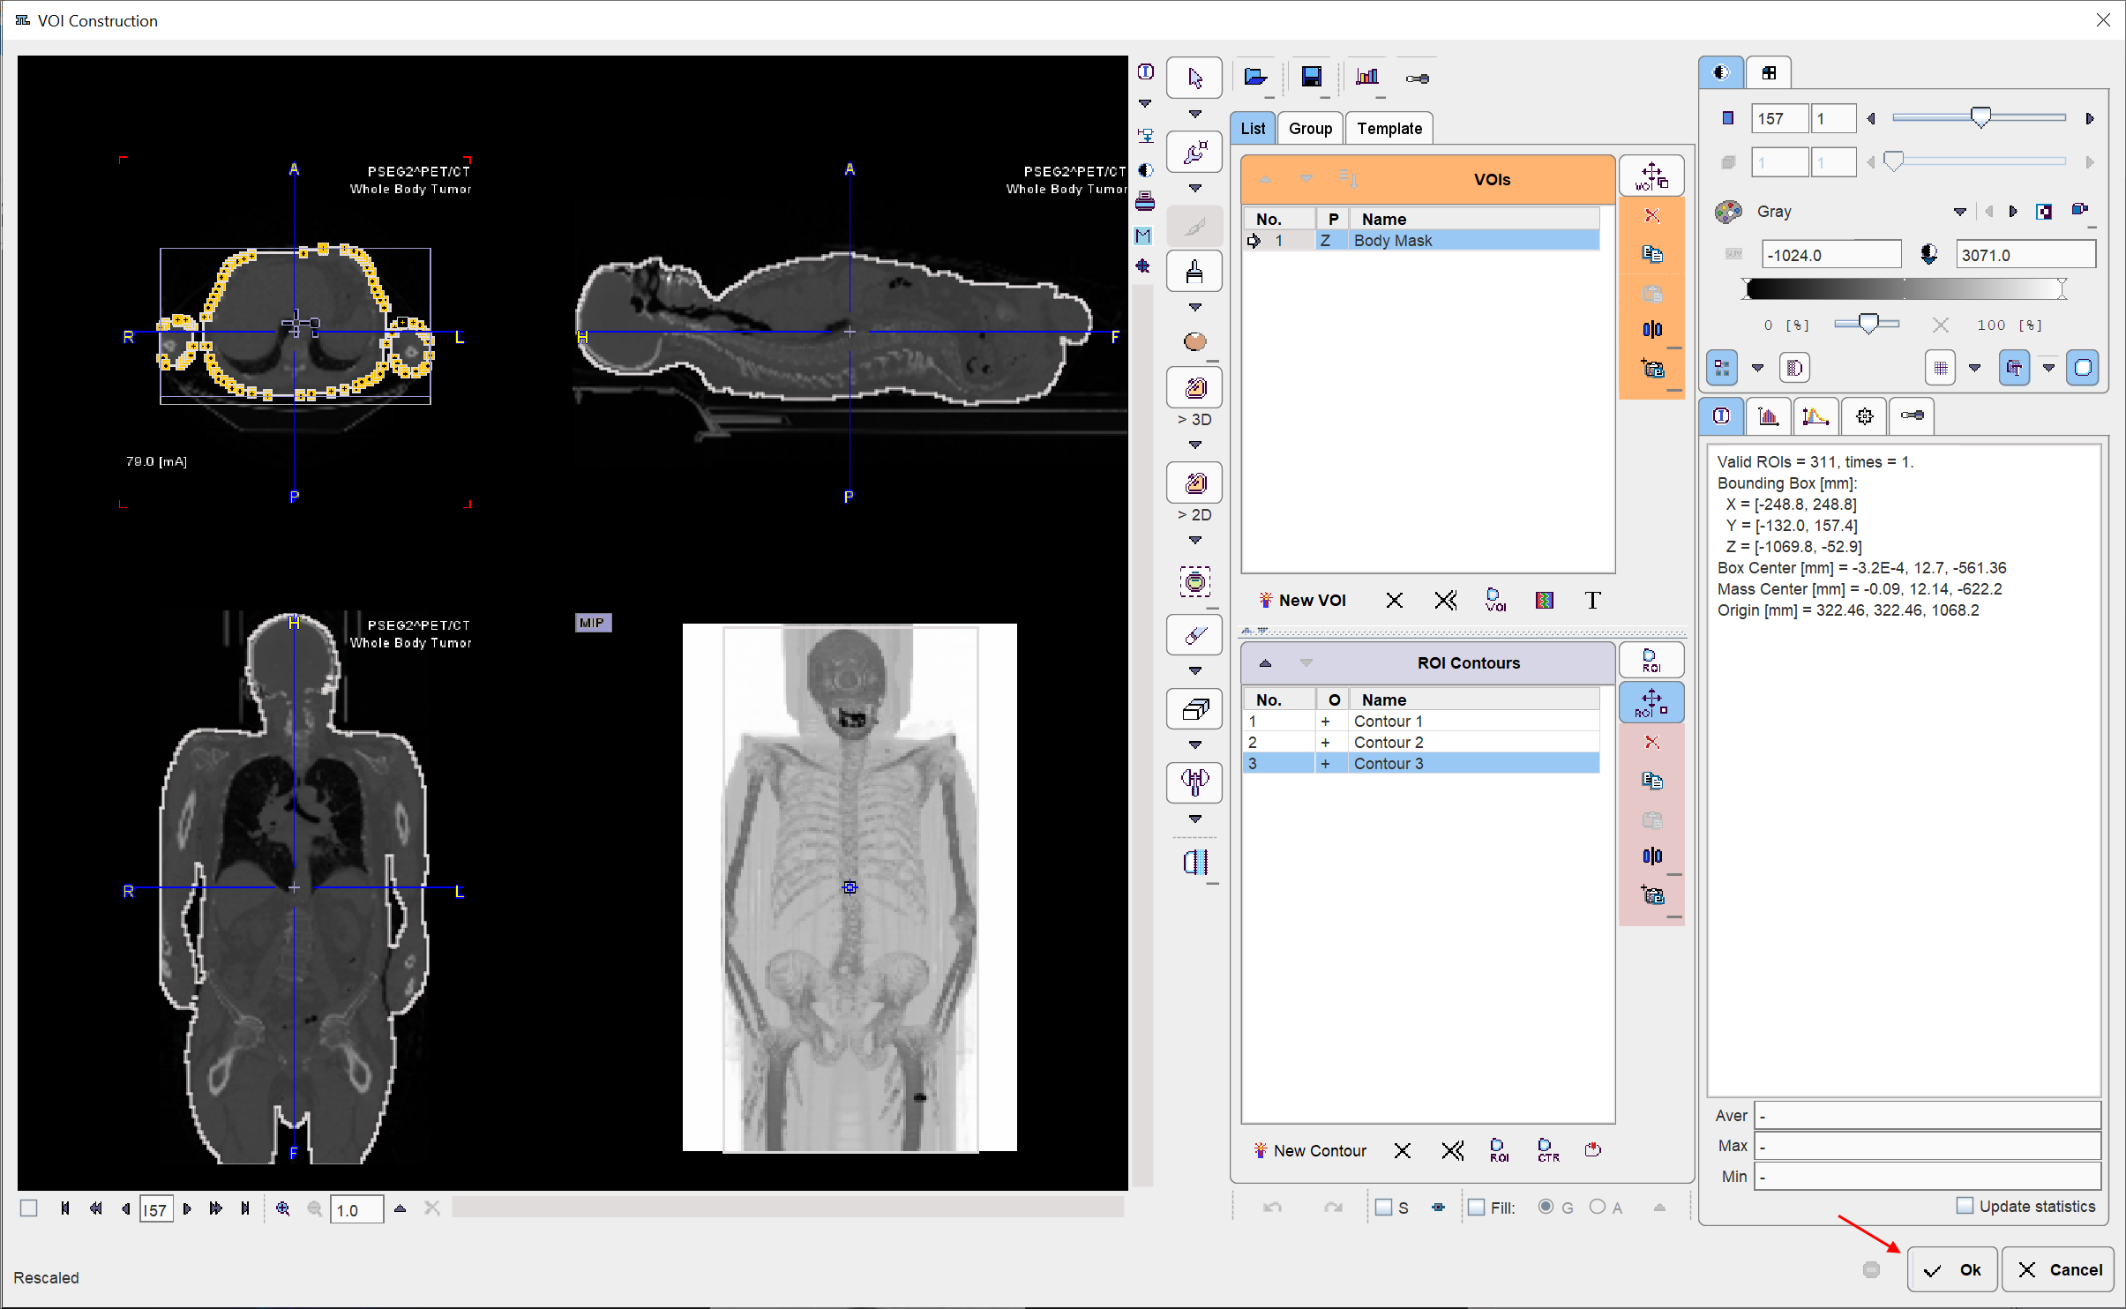2126x1309 pixels.
Task: Click the inverted colors icon next to Gray
Action: pyautogui.click(x=2043, y=212)
